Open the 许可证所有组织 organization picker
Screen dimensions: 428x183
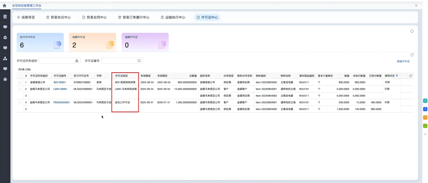click(x=76, y=61)
